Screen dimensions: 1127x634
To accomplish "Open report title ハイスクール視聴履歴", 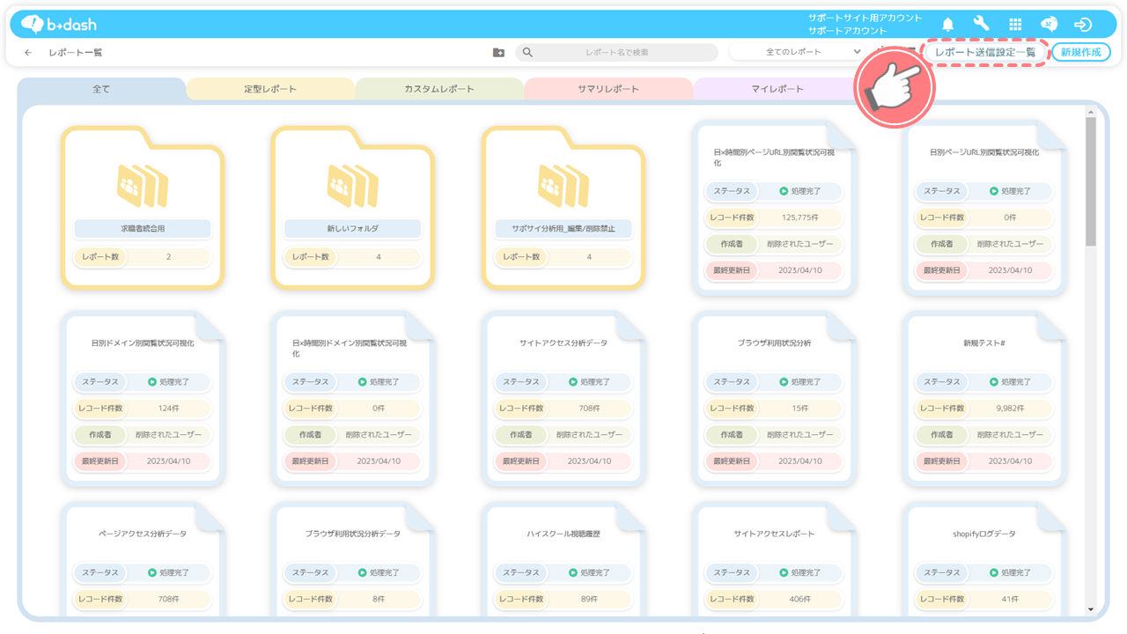I will click(x=563, y=534).
